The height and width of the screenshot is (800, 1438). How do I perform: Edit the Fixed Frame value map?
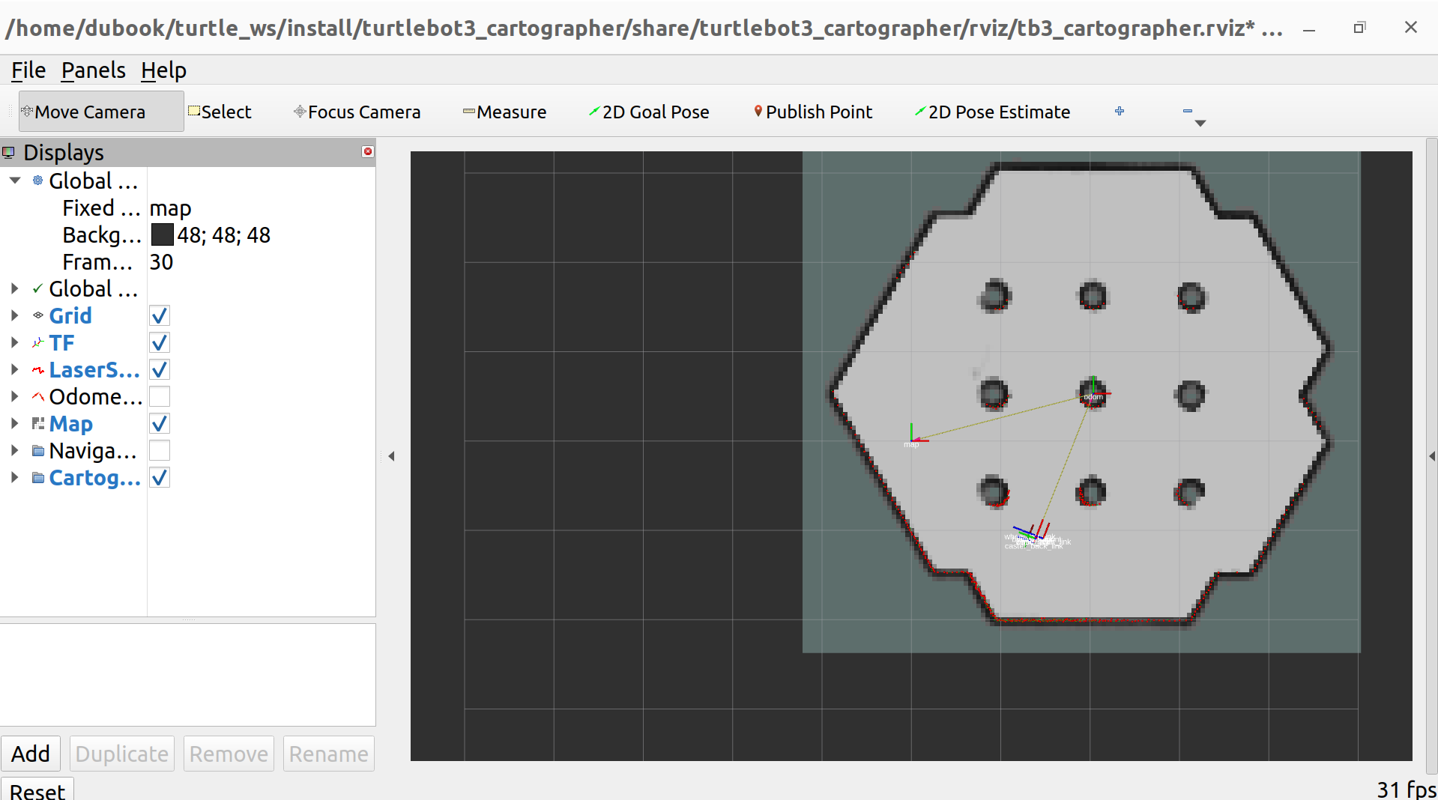171,207
